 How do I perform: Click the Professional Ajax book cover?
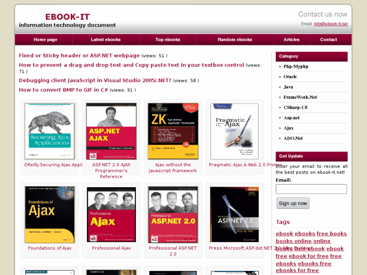tap(111, 214)
